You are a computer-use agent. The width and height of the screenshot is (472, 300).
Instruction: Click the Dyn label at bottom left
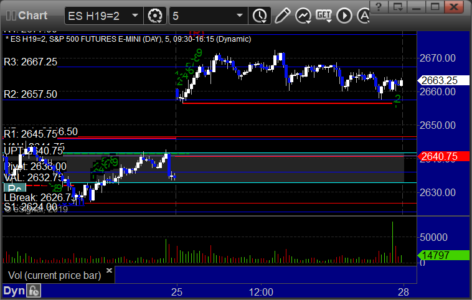tap(14, 291)
